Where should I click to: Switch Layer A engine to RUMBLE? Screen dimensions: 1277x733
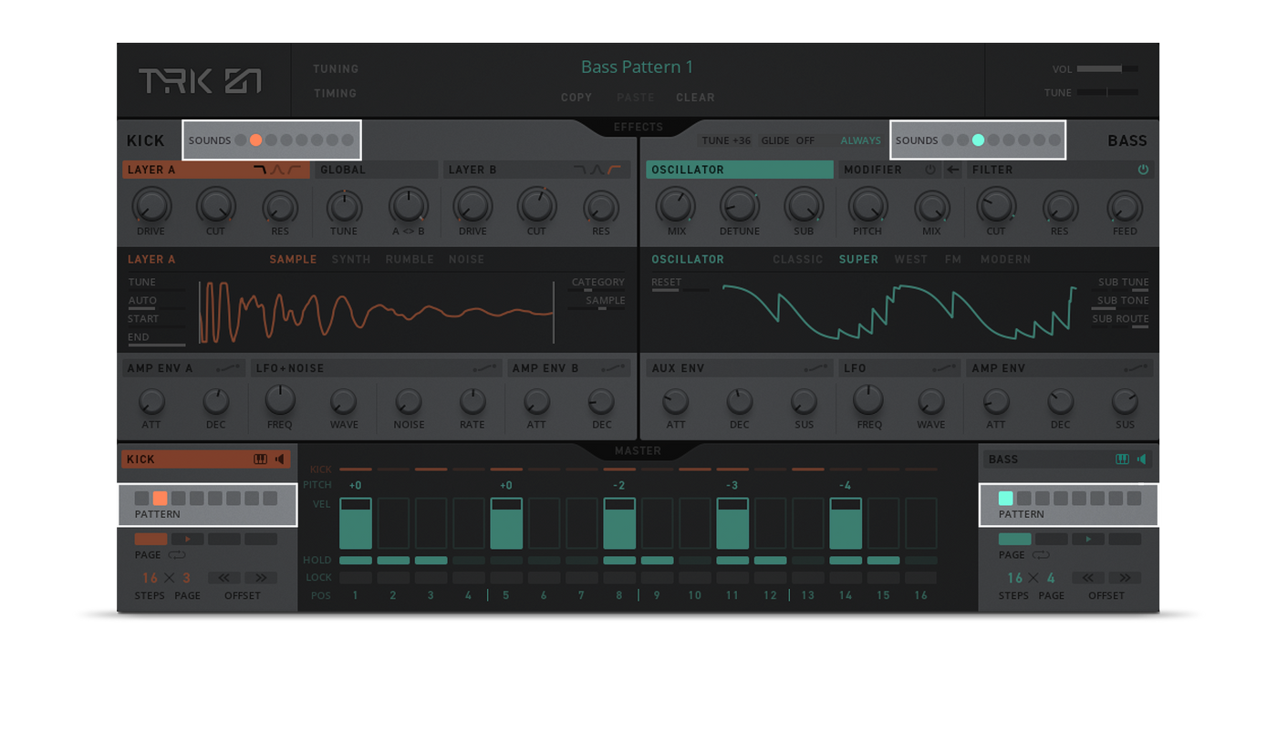pyautogui.click(x=410, y=260)
